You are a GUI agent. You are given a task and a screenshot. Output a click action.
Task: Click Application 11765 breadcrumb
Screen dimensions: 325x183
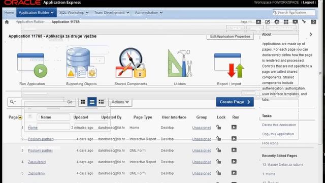click(x=66, y=22)
